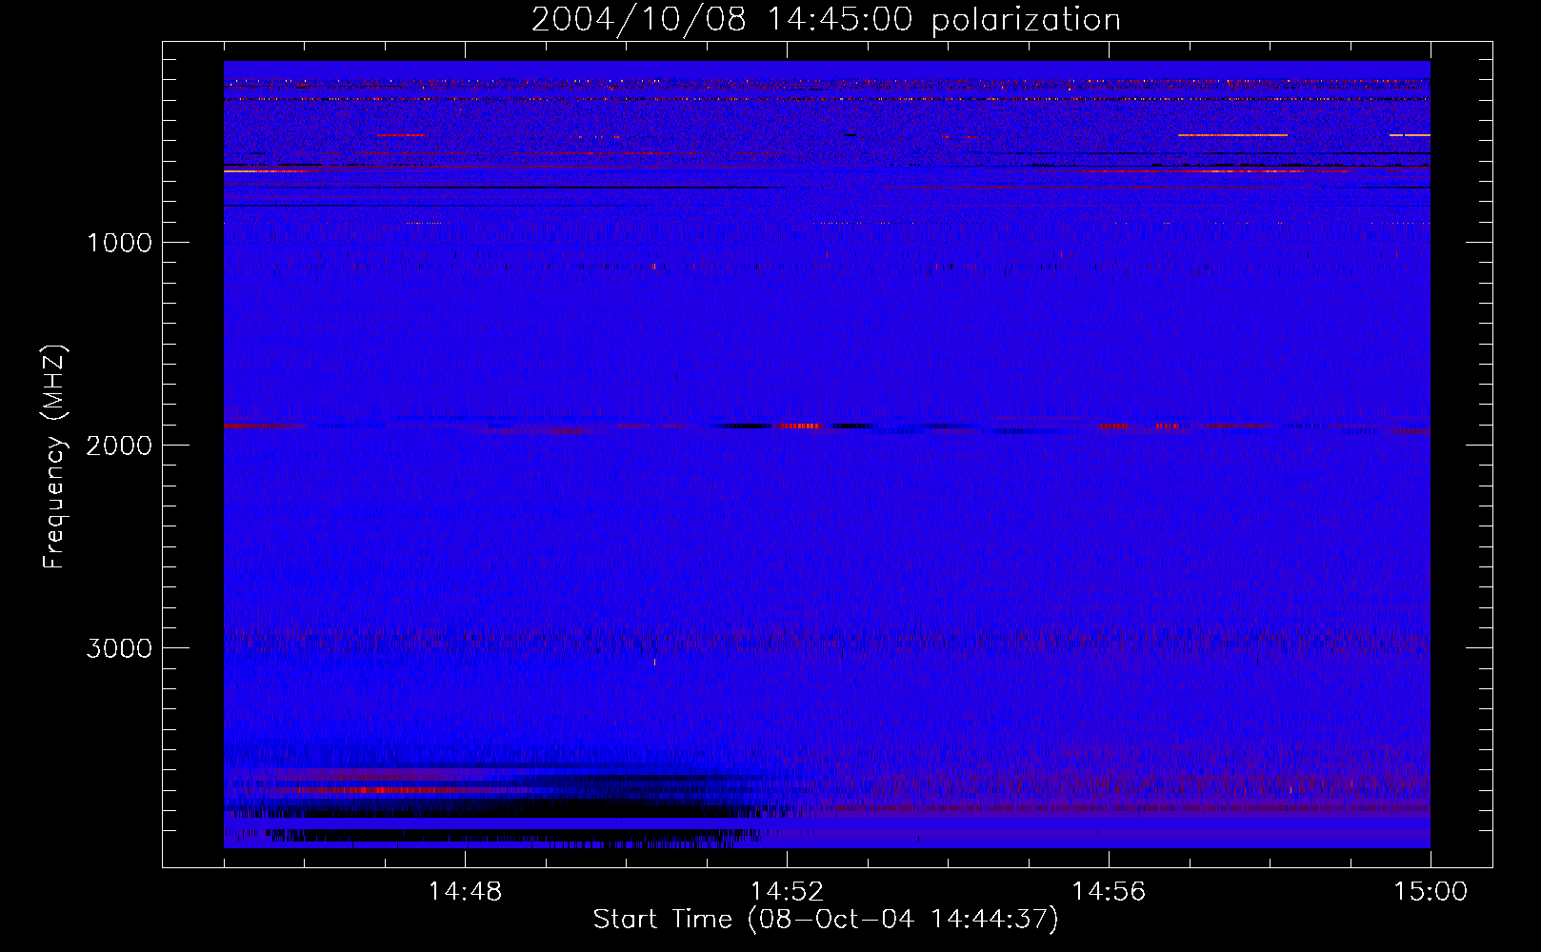Click the 15:00 time tick label
The image size is (1541, 952).
click(1431, 892)
